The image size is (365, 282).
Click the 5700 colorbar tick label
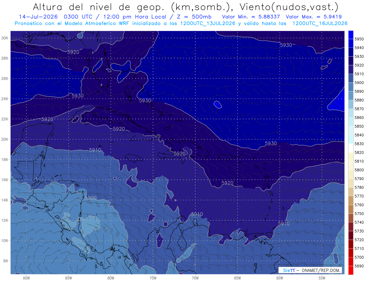click(359, 257)
